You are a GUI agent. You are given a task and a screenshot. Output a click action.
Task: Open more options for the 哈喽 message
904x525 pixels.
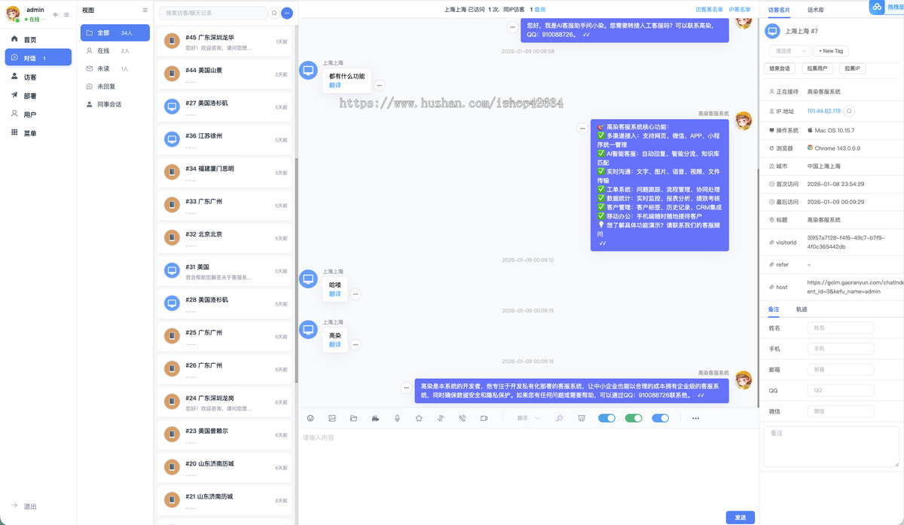(x=356, y=295)
